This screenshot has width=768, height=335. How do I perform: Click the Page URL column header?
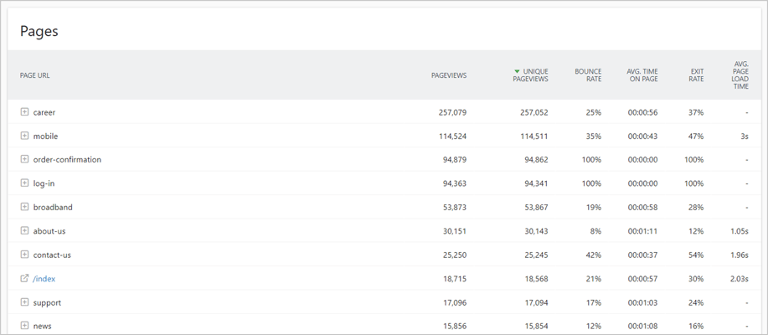coord(35,75)
